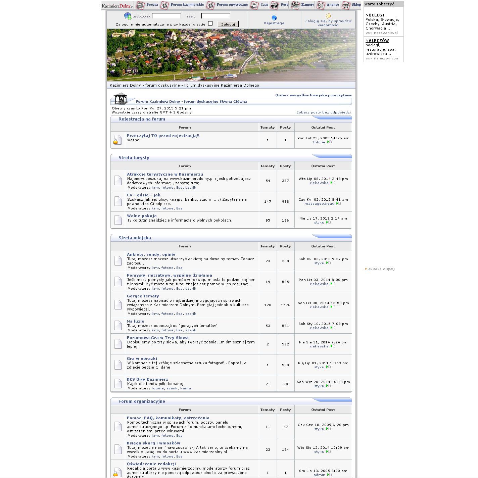Open the Forum turystyczne tab
This screenshot has height=478, width=478.
click(x=232, y=5)
